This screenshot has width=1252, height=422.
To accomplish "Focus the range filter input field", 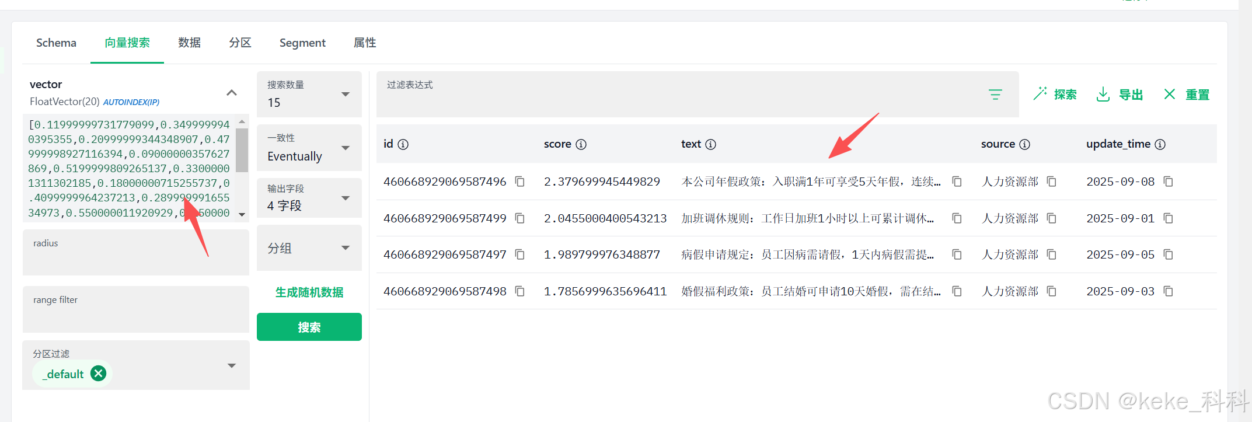I will pos(136,309).
